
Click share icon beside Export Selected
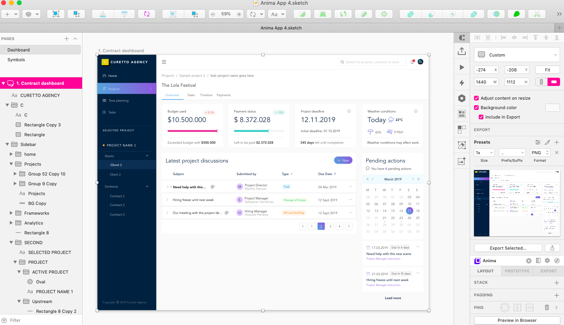[x=553, y=248]
